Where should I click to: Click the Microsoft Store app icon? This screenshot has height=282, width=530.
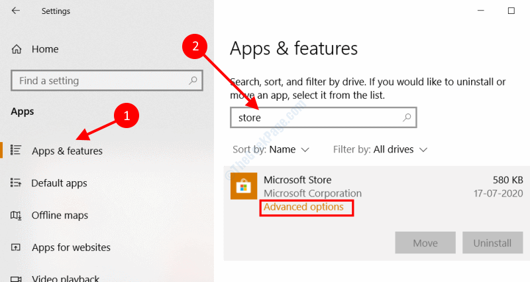pyautogui.click(x=244, y=186)
